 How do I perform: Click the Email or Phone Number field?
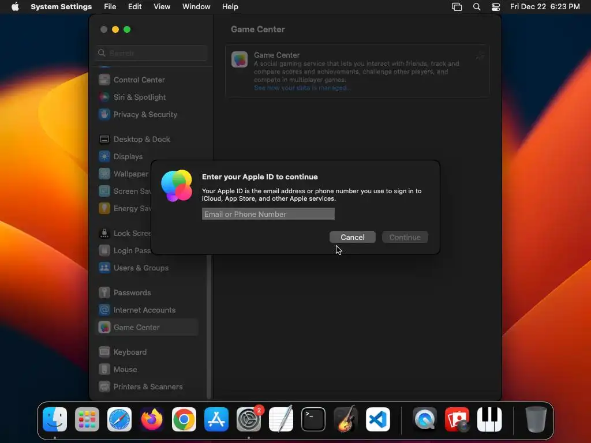point(268,214)
